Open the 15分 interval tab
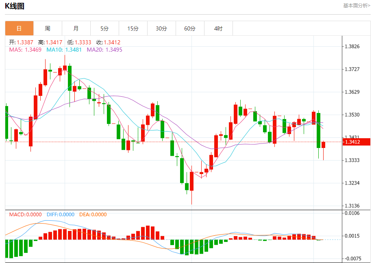The image size is (374, 263). click(x=133, y=28)
